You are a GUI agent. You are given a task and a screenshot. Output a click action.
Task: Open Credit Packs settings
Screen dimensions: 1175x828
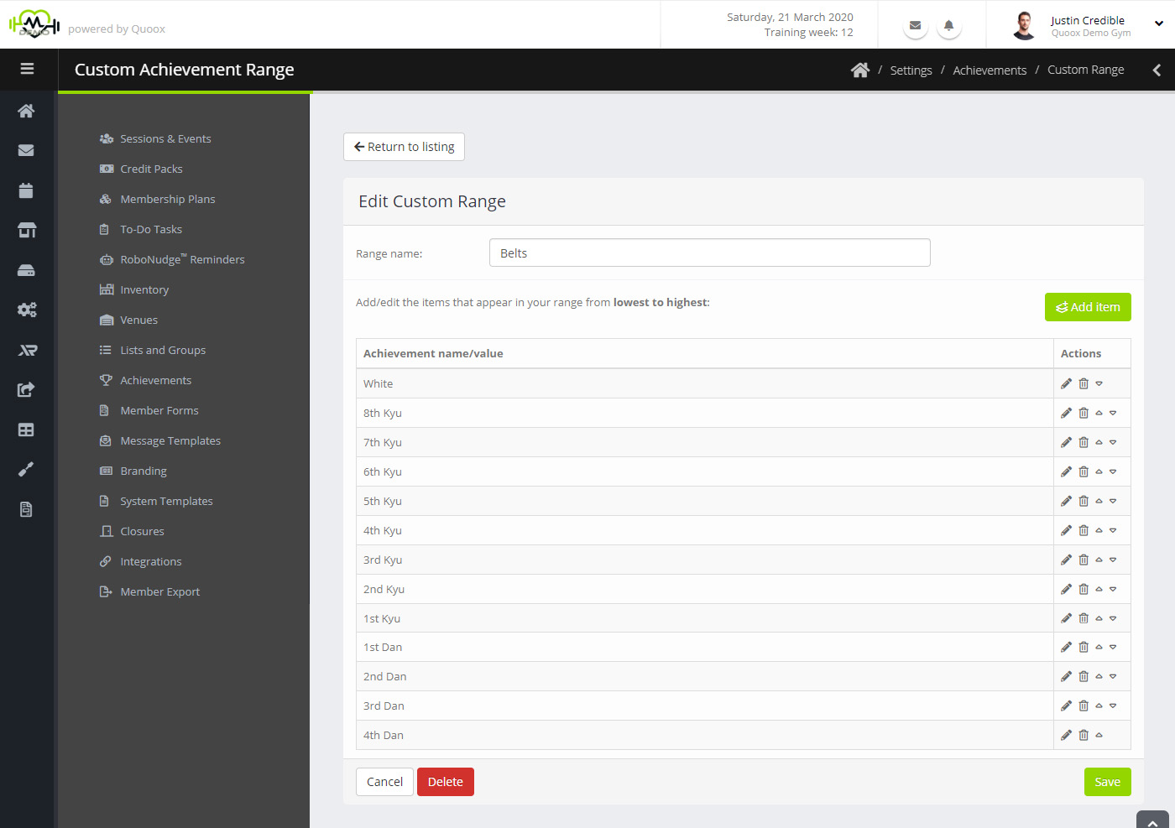click(x=151, y=169)
